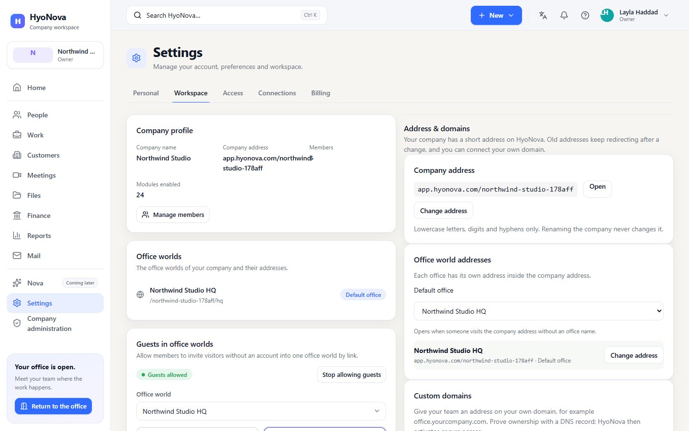
Task: Click the Guests allowed status badge
Action: point(164,375)
